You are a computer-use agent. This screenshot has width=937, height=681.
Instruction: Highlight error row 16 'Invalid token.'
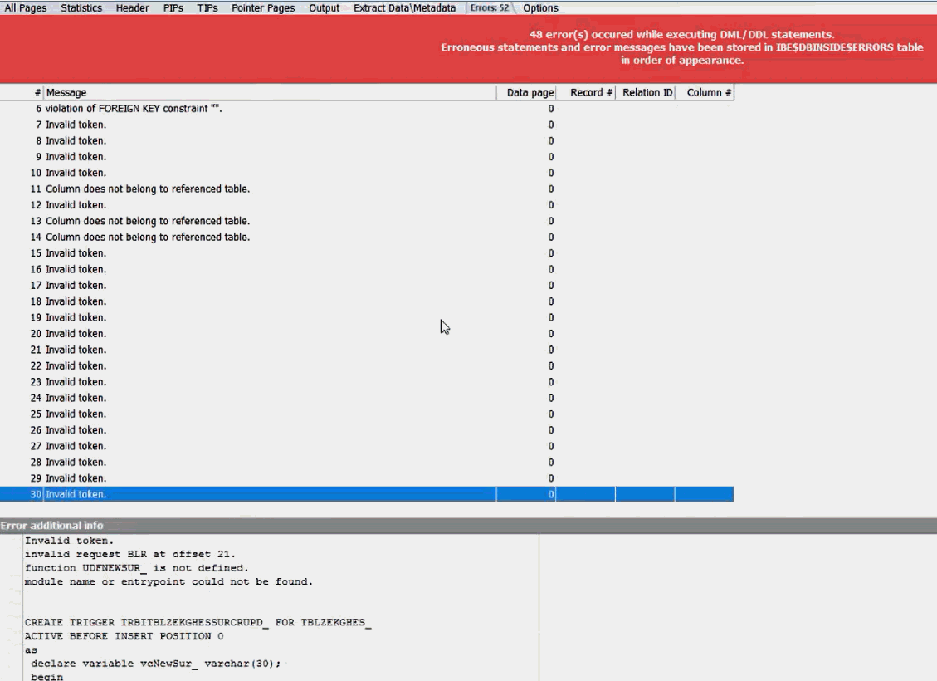[367, 270]
